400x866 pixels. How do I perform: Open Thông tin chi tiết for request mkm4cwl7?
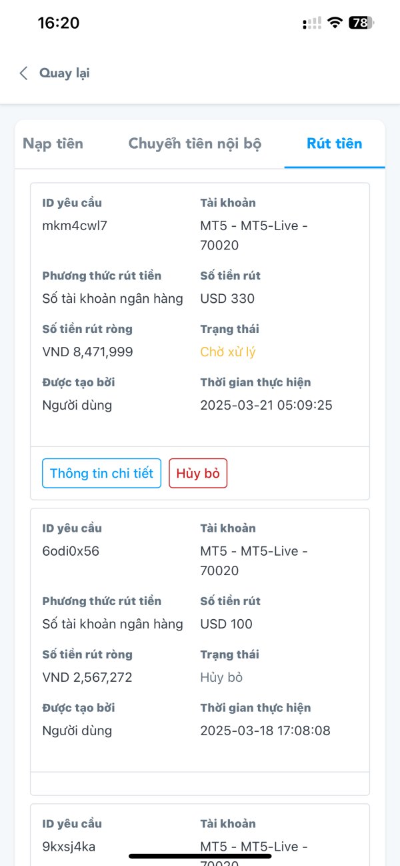coord(101,473)
